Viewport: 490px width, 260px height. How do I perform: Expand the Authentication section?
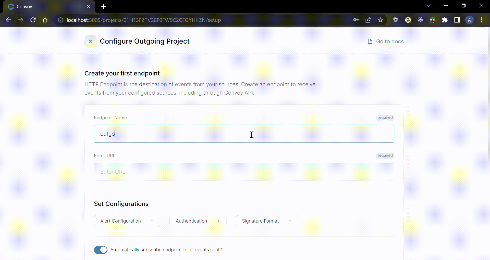pos(198,221)
